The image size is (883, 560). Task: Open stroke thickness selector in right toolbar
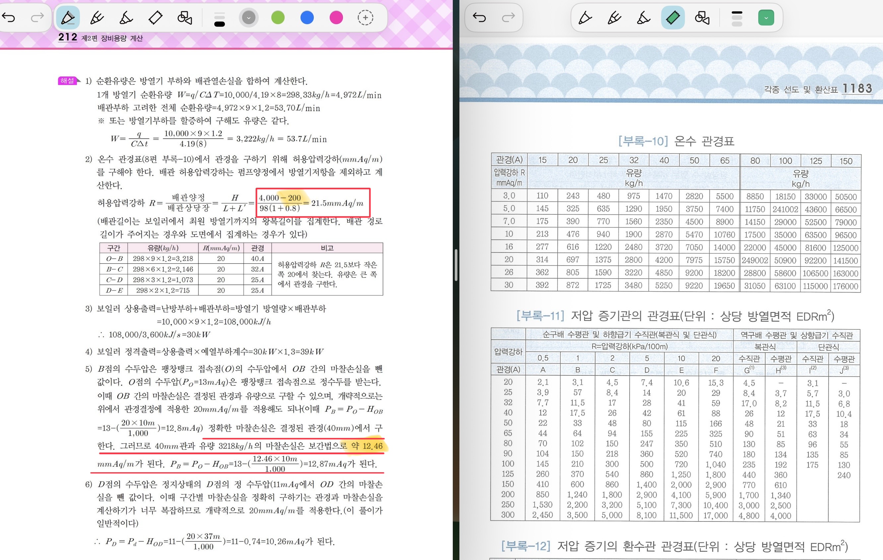tap(737, 18)
